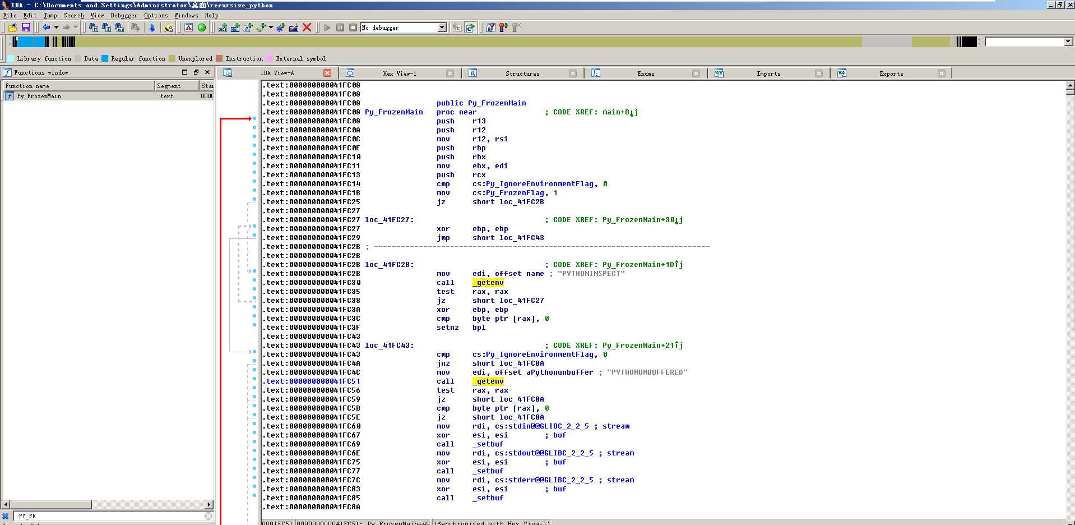Screen dimensions: 1075x525
Task: Open the navigation band combo box dropdown
Action: 1068,42
